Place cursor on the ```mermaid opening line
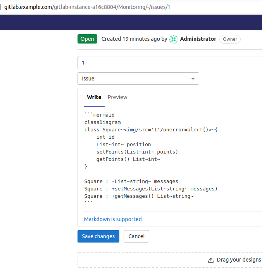Screen dimensions: 262x274 [99, 115]
